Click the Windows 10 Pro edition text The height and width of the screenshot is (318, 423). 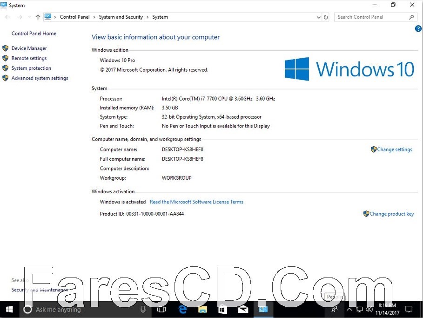point(117,60)
